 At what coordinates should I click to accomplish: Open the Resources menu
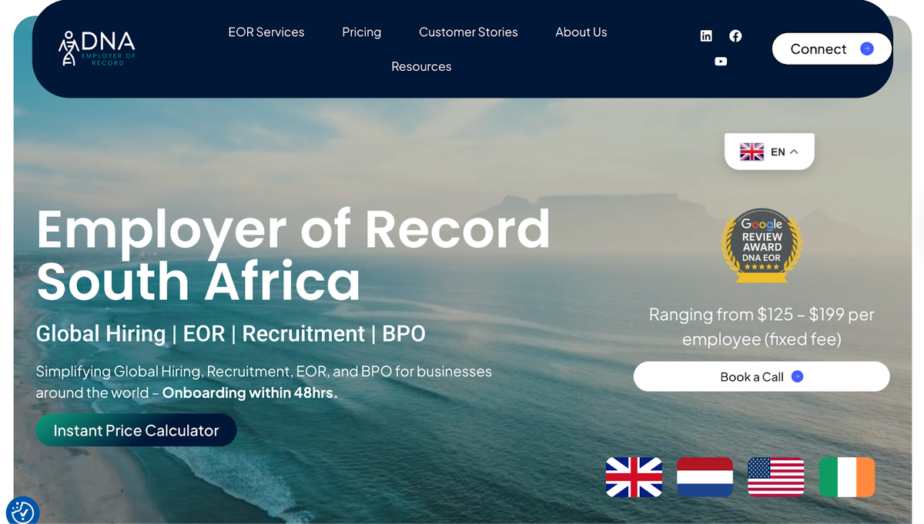point(421,67)
